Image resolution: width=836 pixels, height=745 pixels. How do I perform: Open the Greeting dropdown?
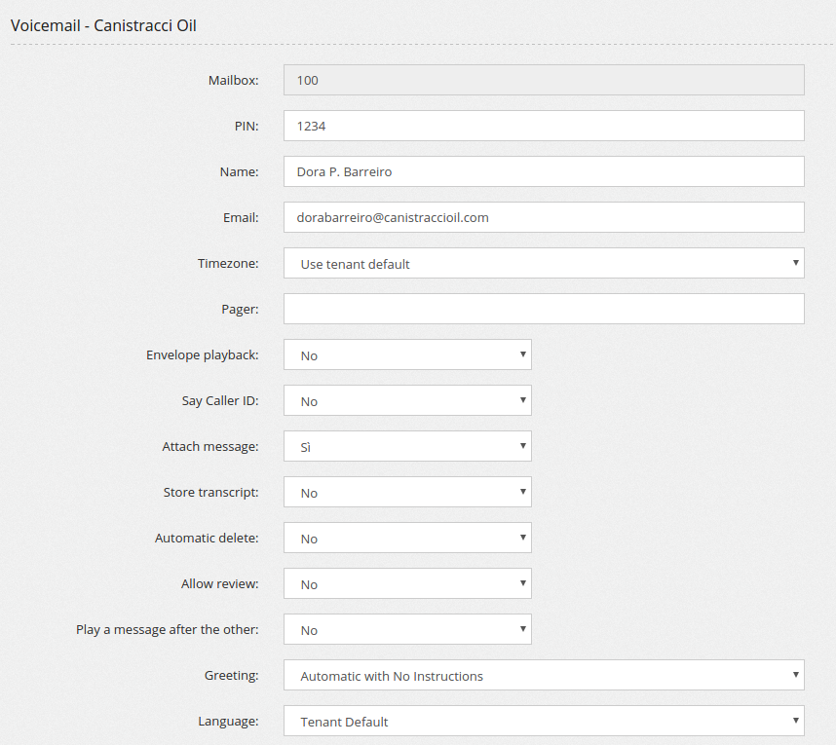(x=543, y=675)
